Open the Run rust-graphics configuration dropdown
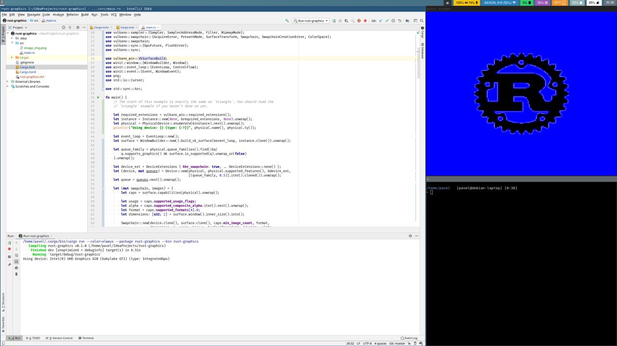 tap(310, 21)
